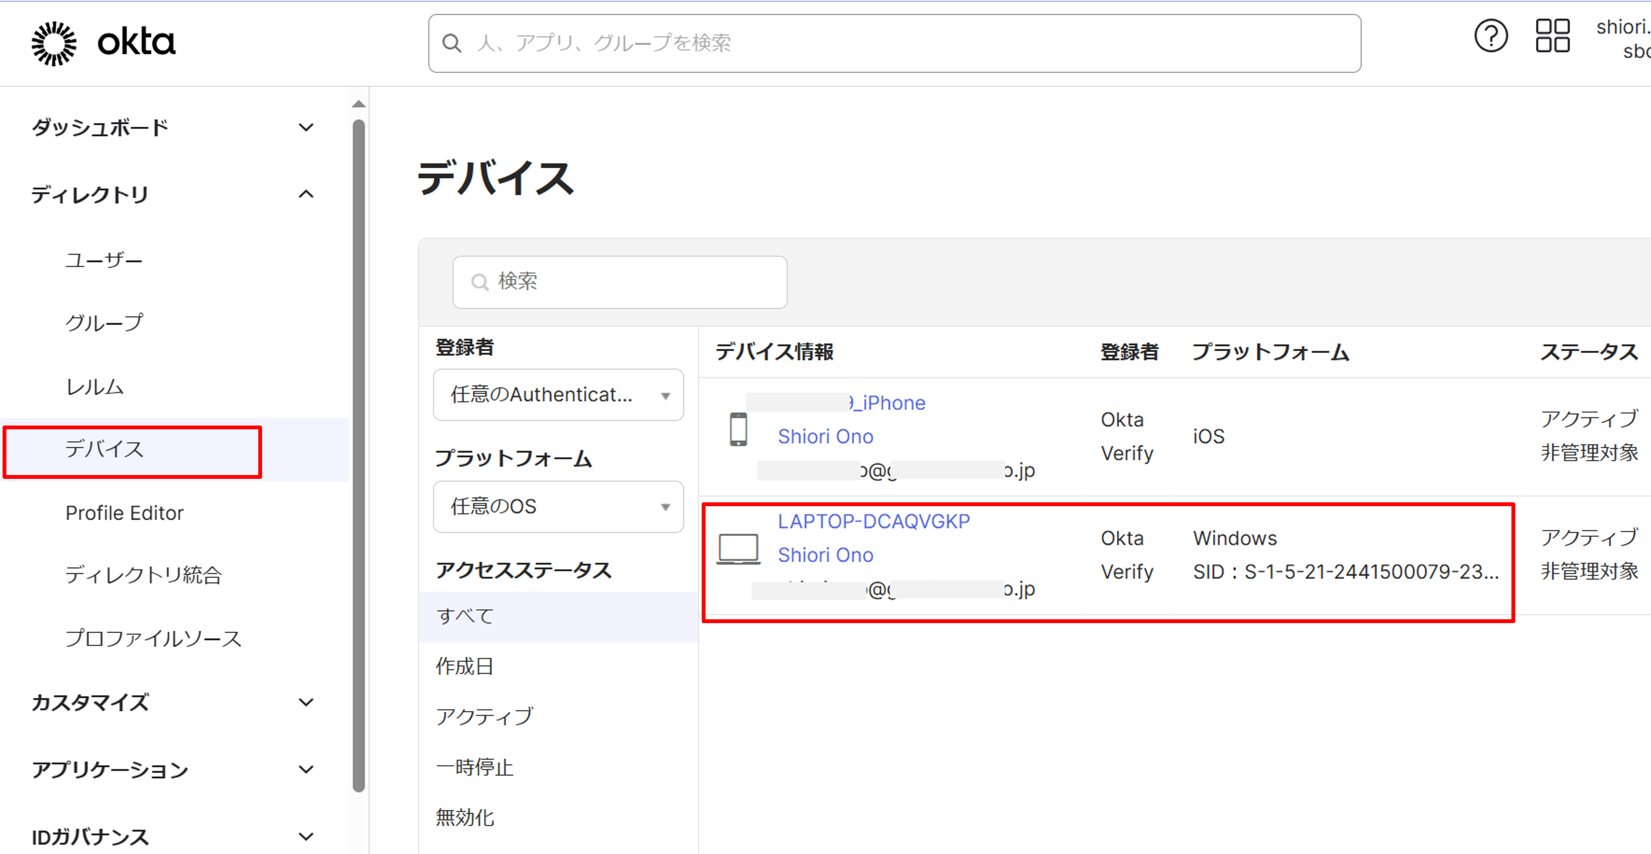Open the LAPTOP-DCAQVGKP device link

874,522
